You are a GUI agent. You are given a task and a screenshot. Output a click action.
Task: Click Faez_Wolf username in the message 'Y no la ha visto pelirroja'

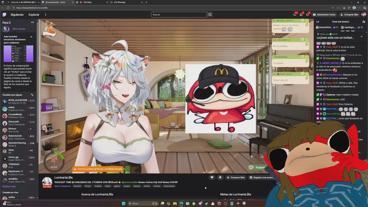coord(332,47)
